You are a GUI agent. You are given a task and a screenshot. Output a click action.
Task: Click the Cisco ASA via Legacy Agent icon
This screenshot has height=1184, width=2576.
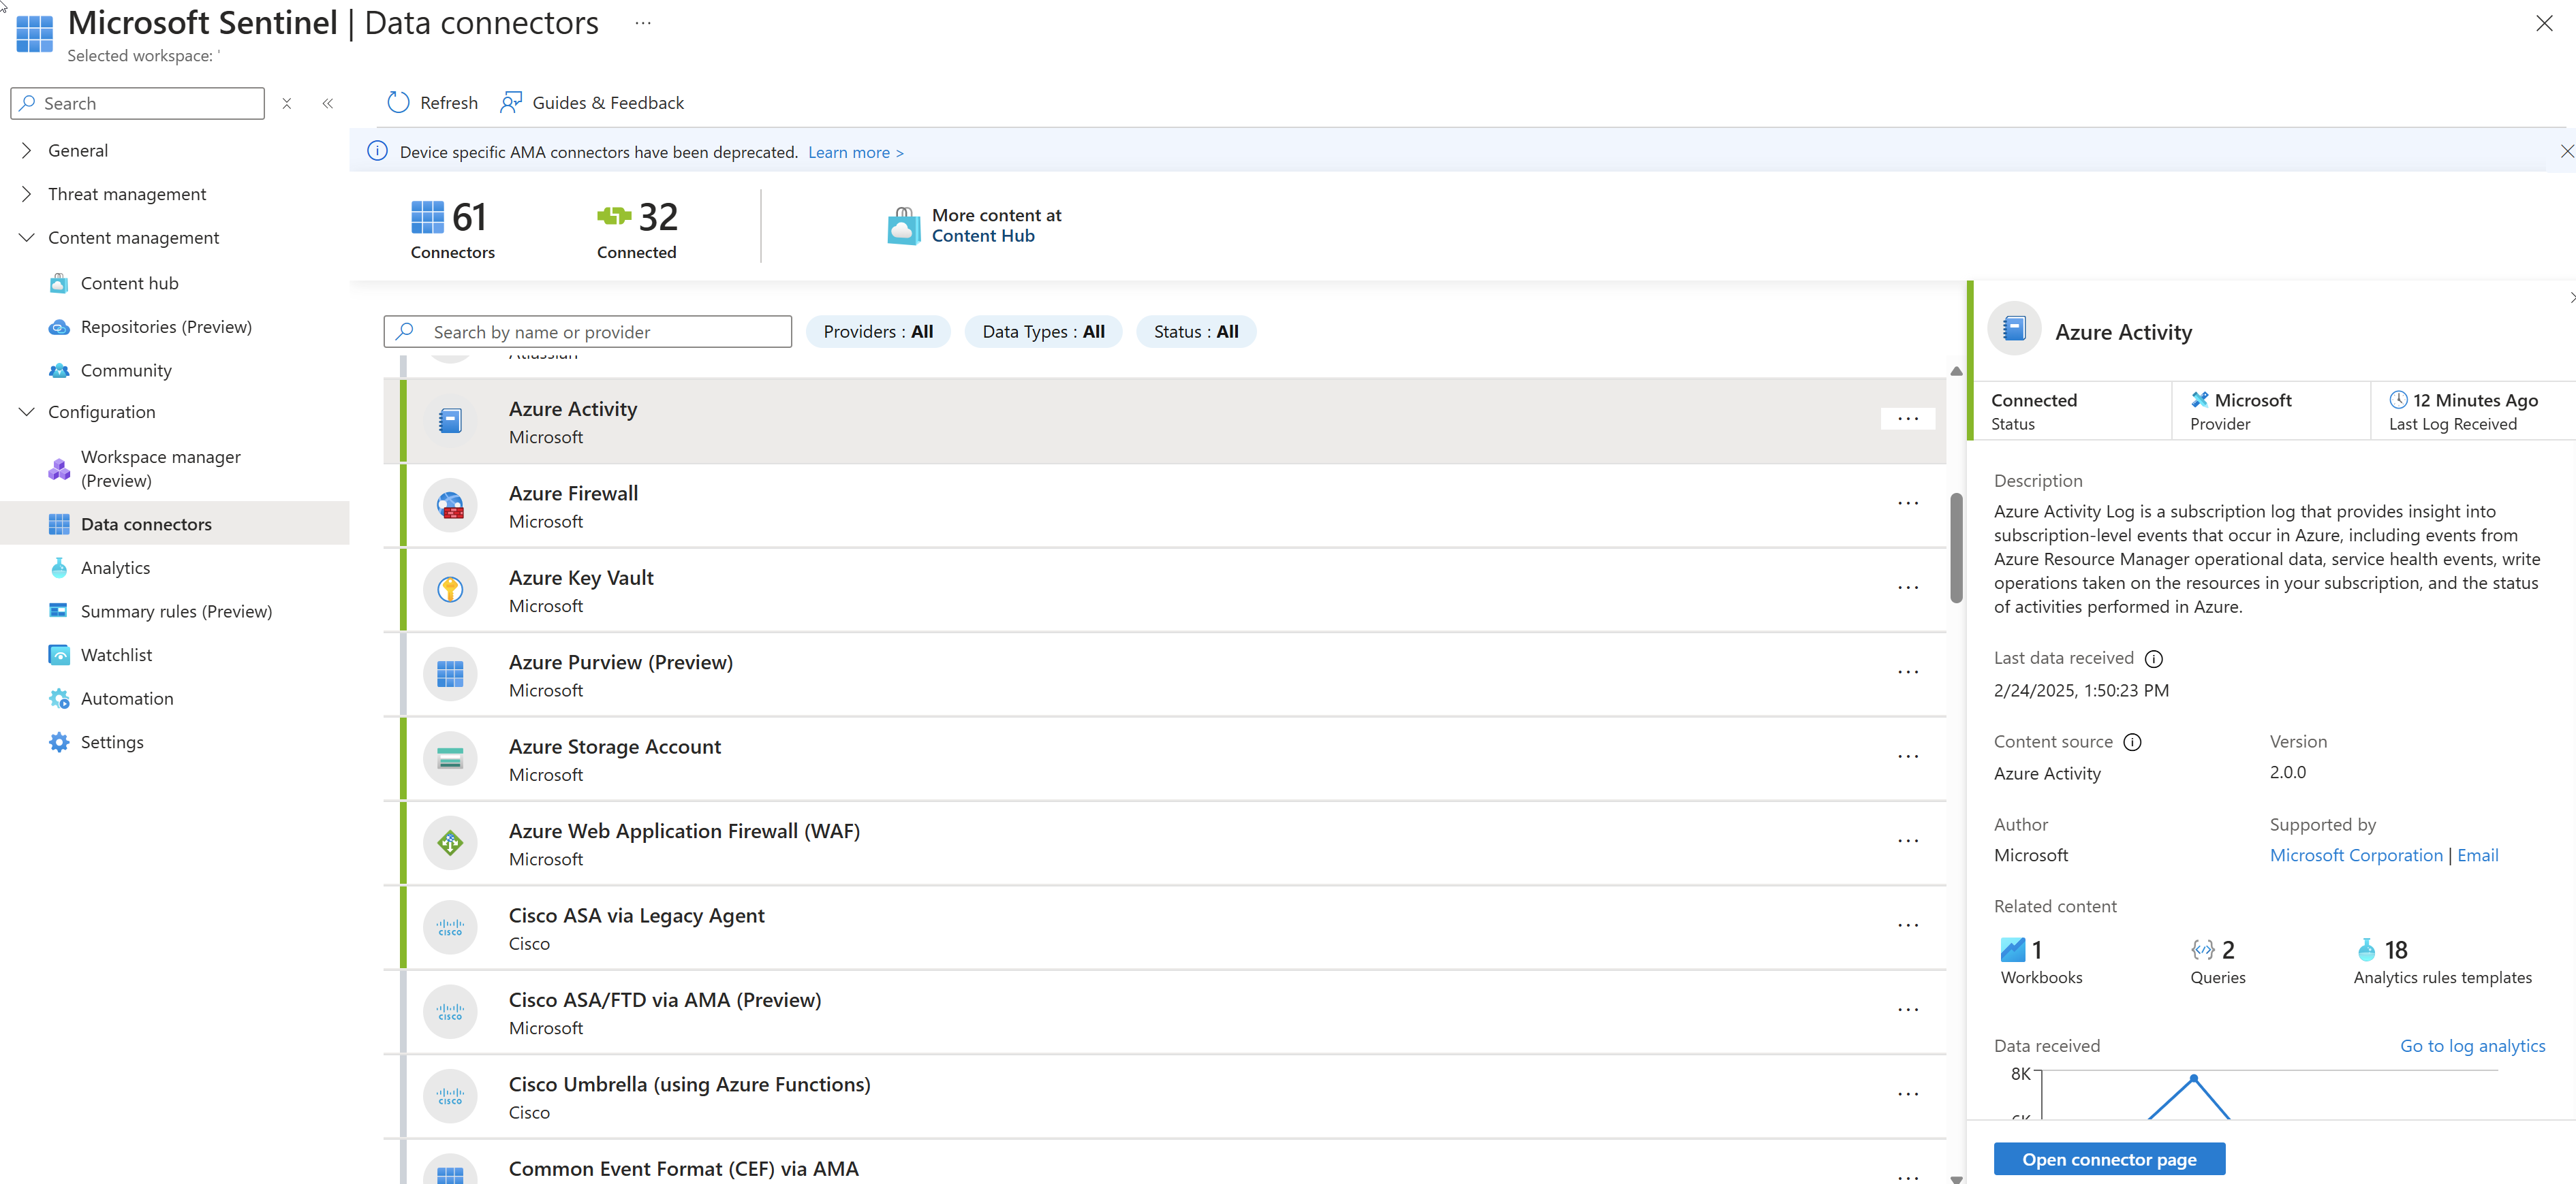[x=450, y=927]
